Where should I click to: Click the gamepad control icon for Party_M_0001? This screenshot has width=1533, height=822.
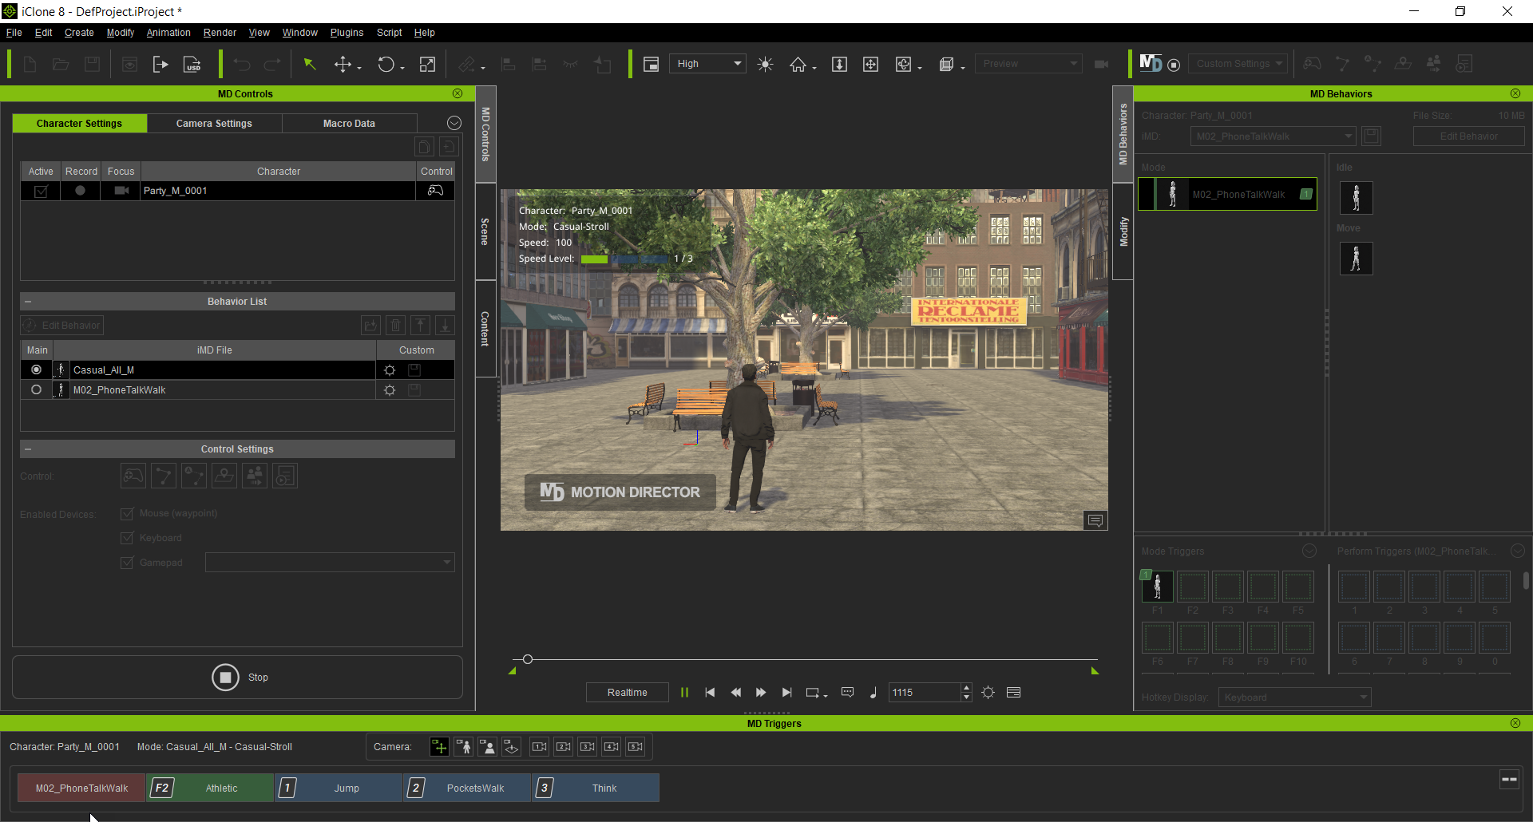[x=435, y=191]
